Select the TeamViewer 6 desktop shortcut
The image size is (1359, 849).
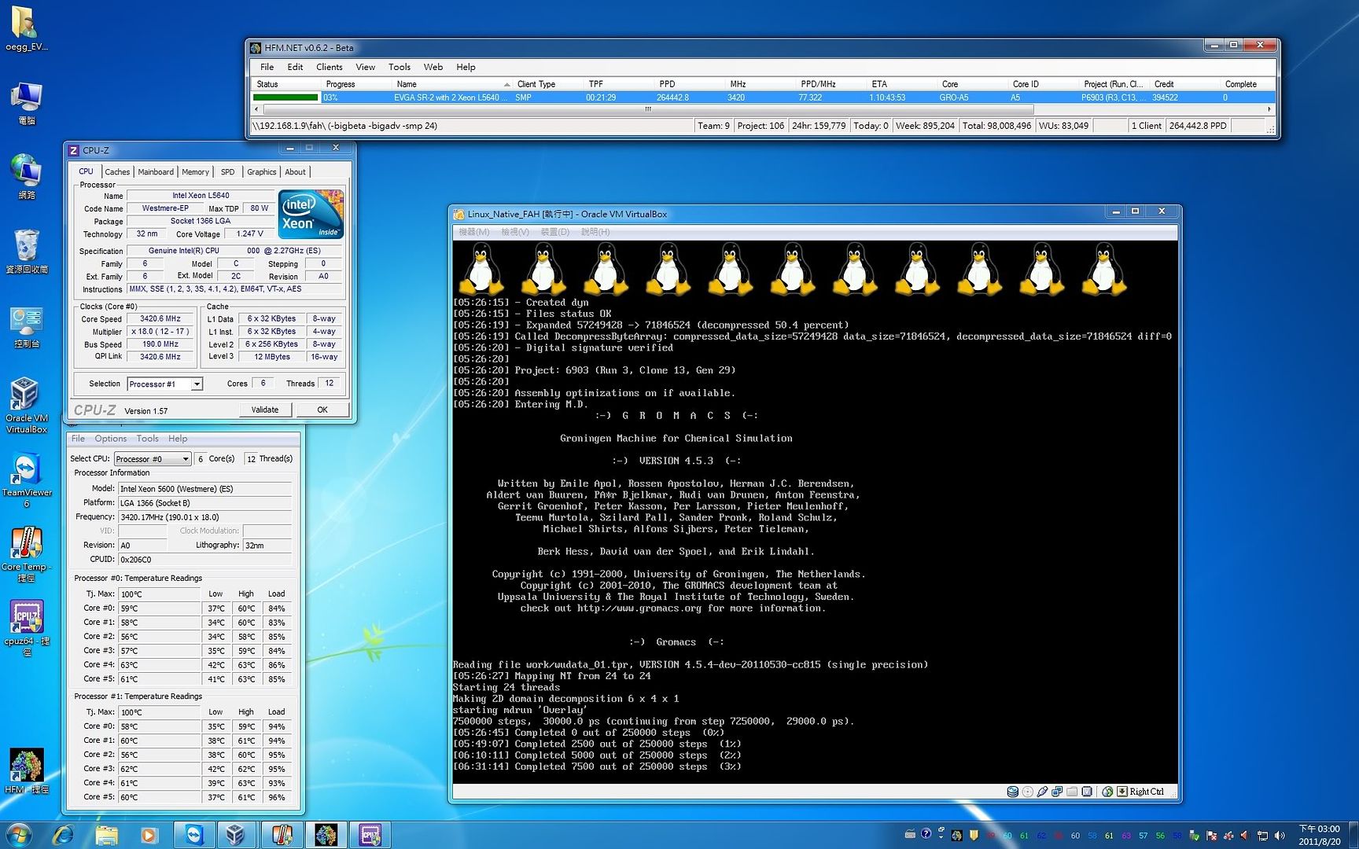26,480
